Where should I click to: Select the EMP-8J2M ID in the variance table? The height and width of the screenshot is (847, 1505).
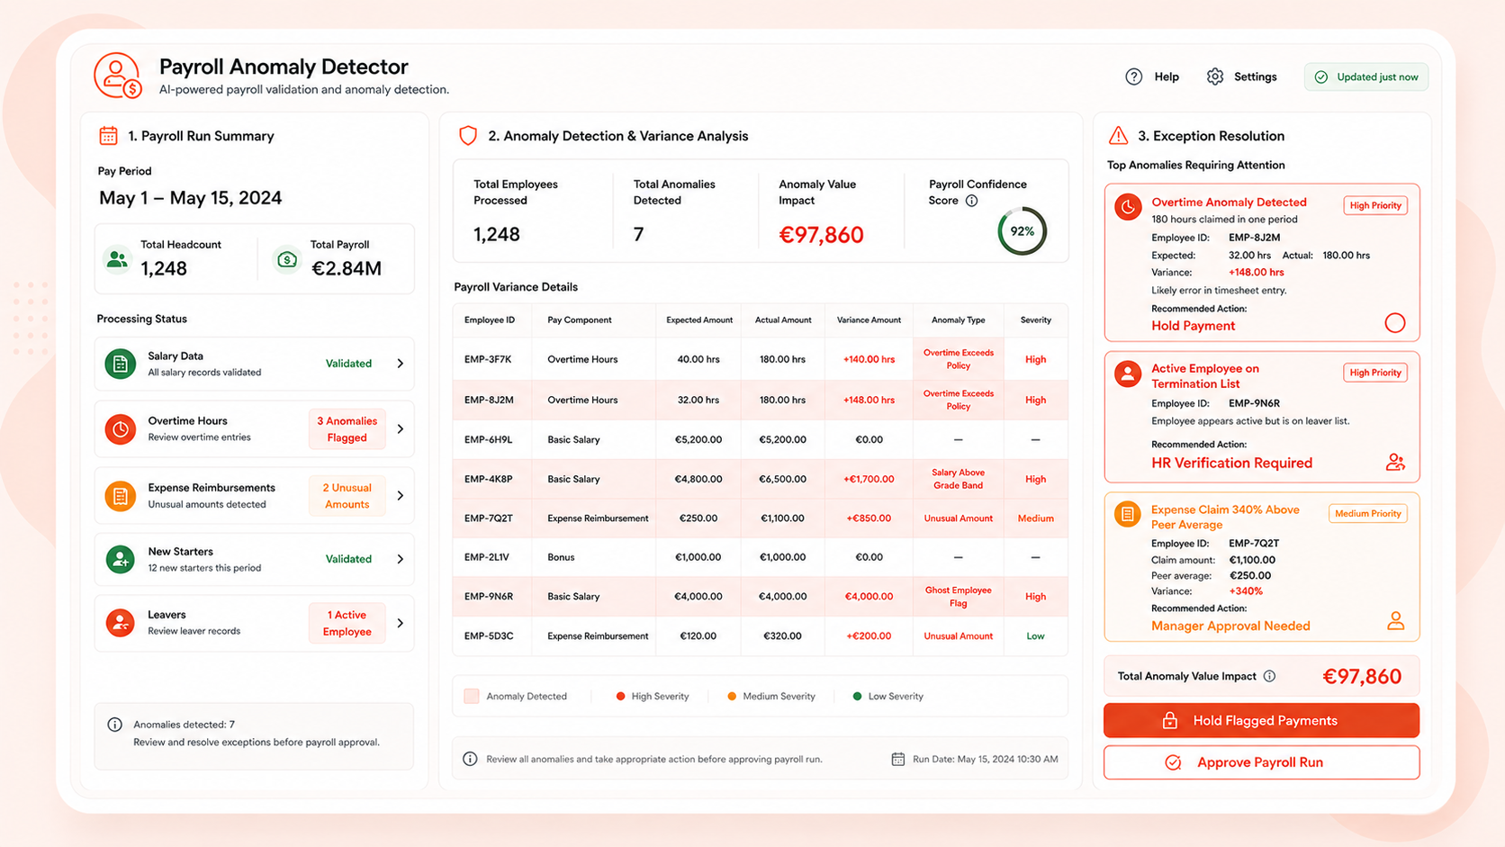(489, 400)
